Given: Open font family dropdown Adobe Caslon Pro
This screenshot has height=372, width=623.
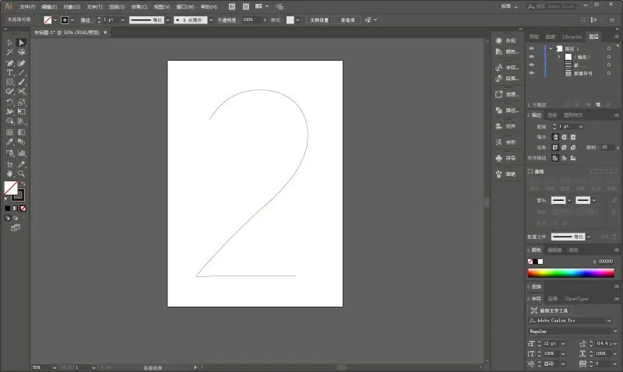Looking at the screenshot, I should click(x=609, y=321).
